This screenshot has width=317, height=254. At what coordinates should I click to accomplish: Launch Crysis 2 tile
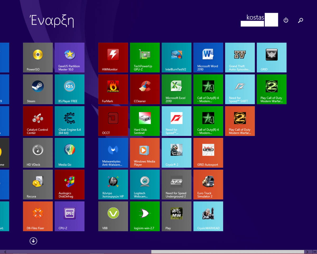point(176,153)
